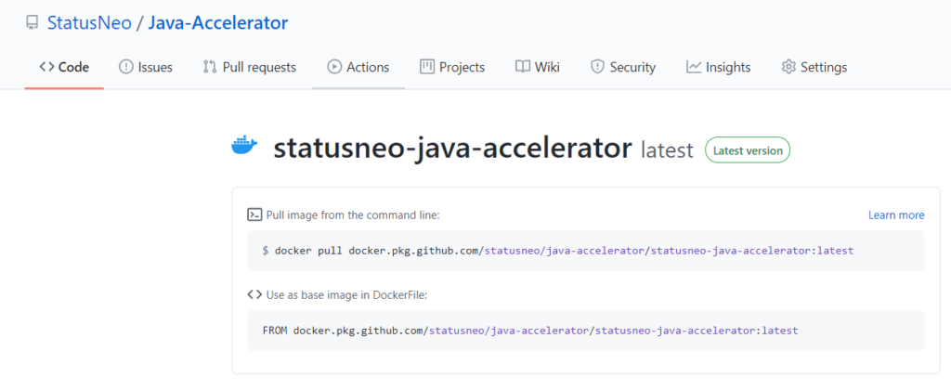Click the Docker whale package icon

pyautogui.click(x=244, y=147)
